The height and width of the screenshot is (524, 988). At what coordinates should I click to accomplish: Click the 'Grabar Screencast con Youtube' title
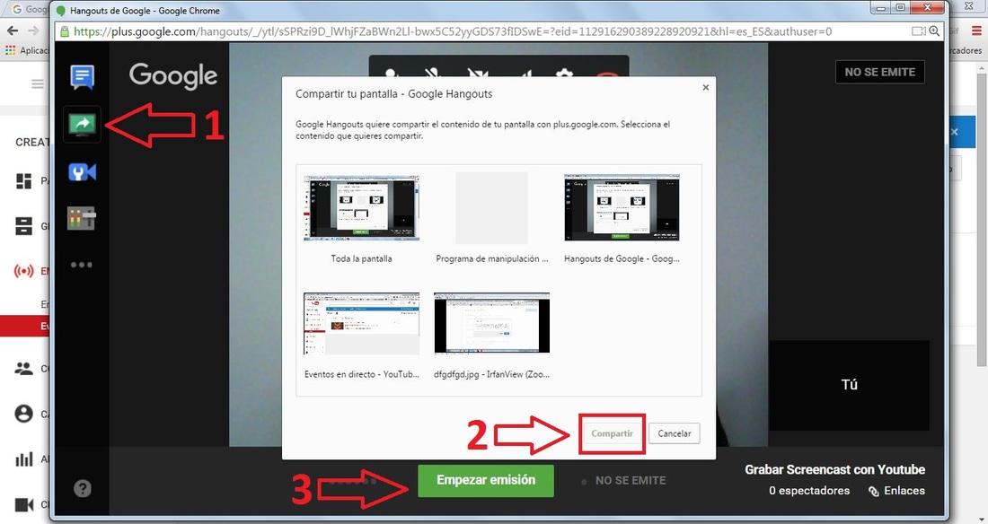(835, 470)
